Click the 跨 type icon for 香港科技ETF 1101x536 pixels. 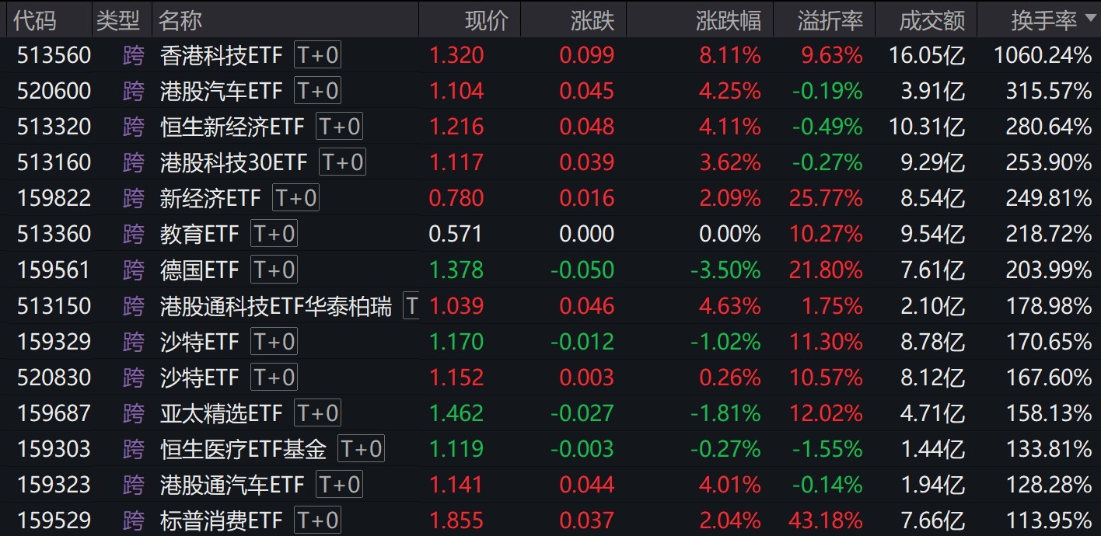pyautogui.click(x=134, y=55)
